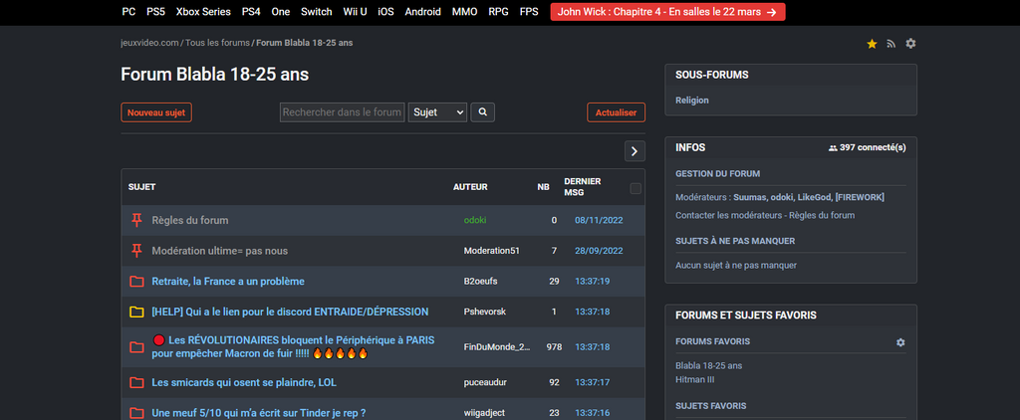1020x420 pixels.
Task: Click yellow folder icon of HELP topic
Action: [x=136, y=313]
